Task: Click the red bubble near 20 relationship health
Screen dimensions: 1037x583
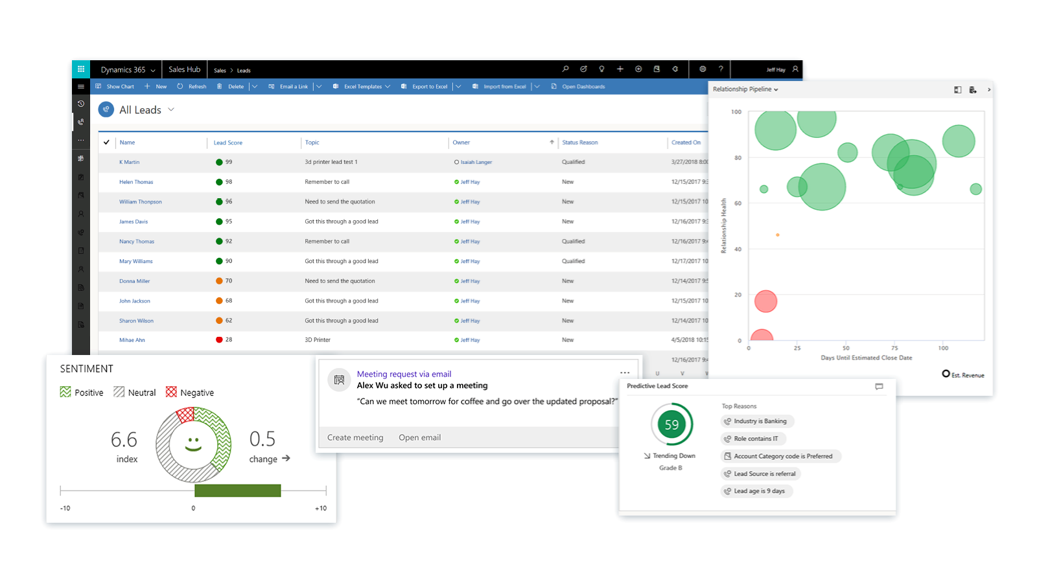Action: click(765, 301)
